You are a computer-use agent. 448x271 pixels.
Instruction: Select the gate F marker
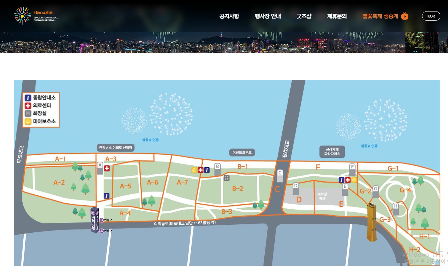352,170
